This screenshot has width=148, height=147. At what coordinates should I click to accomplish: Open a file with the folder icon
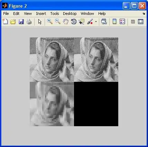(x=13, y=21)
